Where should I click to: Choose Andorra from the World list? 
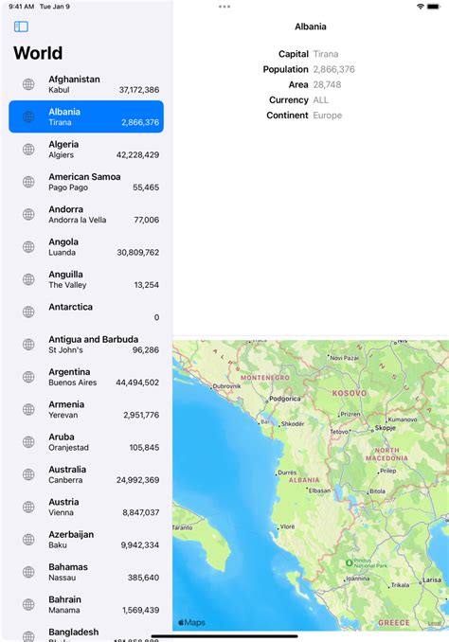86,214
